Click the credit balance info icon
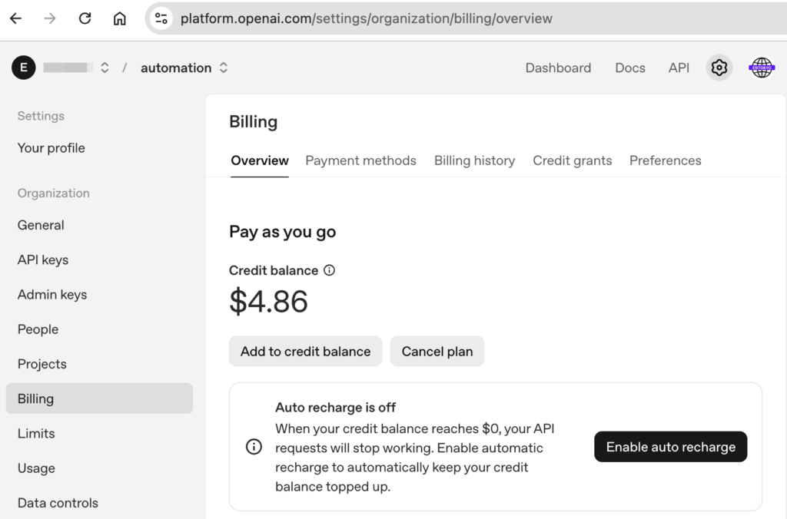Image resolution: width=787 pixels, height=519 pixels. coord(329,270)
